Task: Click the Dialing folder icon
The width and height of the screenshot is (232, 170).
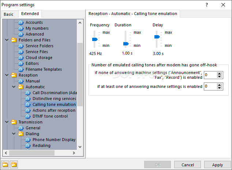Action: (21, 134)
